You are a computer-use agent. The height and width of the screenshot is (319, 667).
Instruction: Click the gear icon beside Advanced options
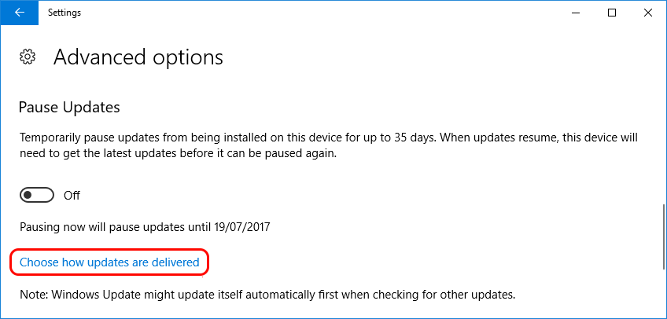(28, 57)
